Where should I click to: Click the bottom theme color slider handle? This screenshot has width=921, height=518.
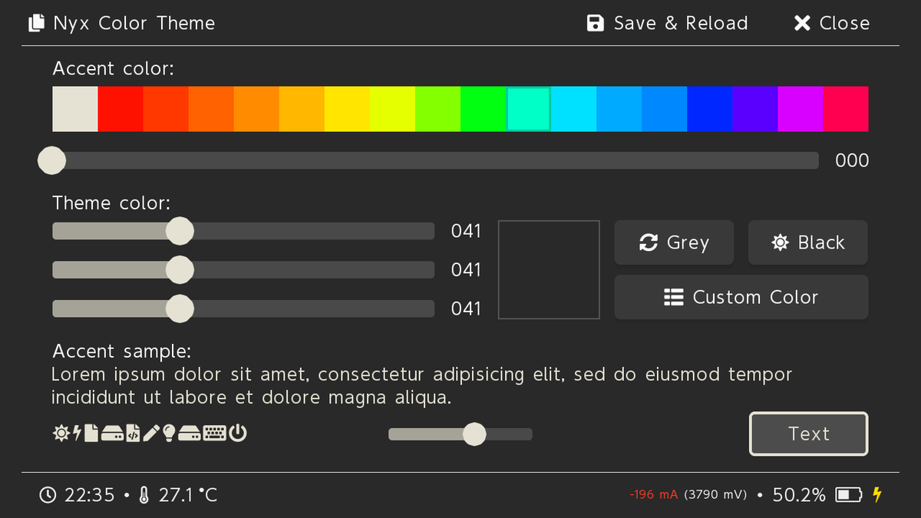pos(180,308)
